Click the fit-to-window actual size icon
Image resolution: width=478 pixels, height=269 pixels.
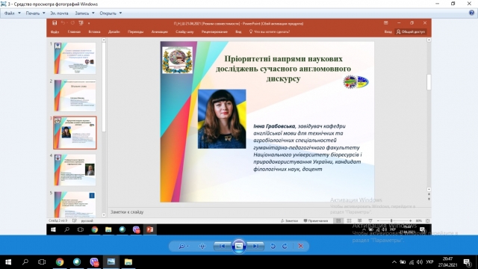(202, 246)
